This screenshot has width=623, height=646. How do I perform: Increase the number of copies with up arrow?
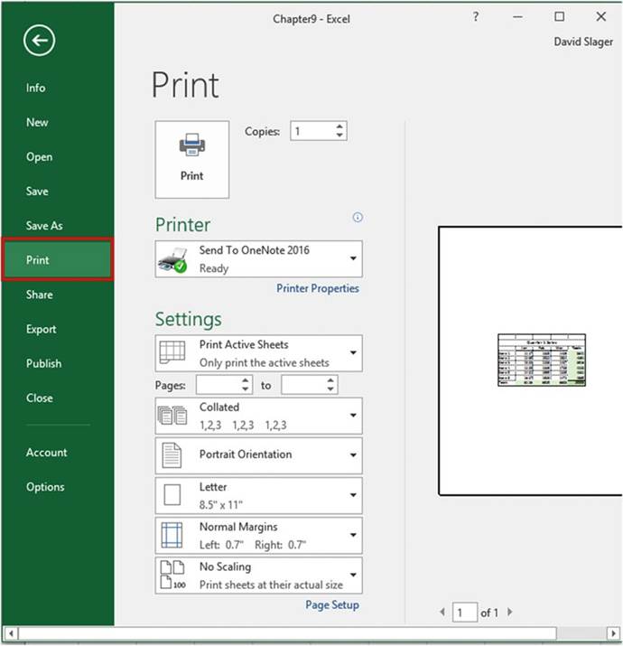(x=339, y=126)
